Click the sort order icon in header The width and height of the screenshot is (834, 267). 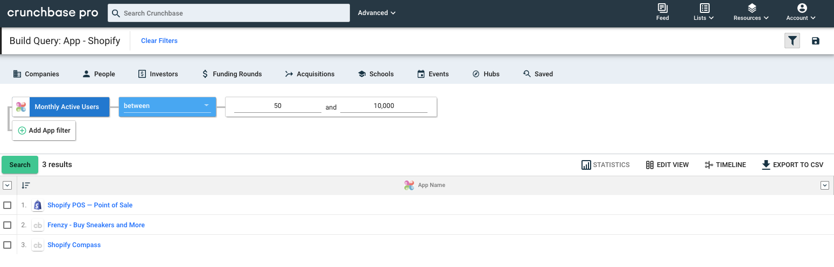pos(26,185)
